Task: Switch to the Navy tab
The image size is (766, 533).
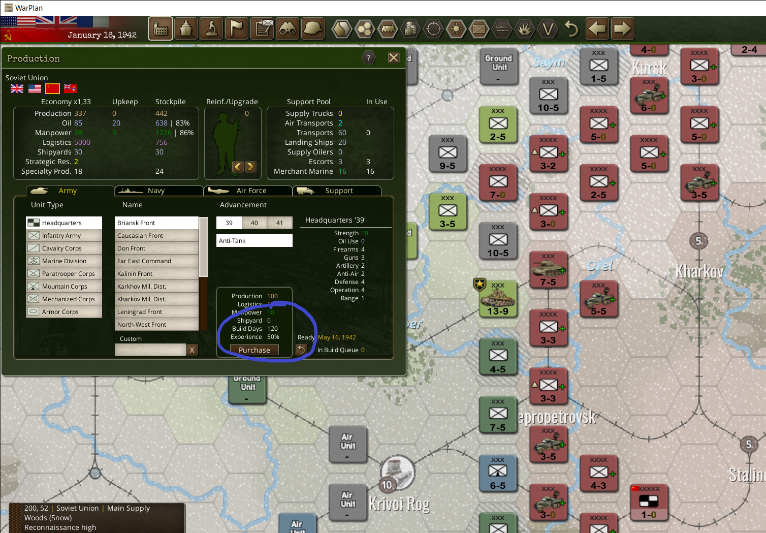Action: (159, 191)
